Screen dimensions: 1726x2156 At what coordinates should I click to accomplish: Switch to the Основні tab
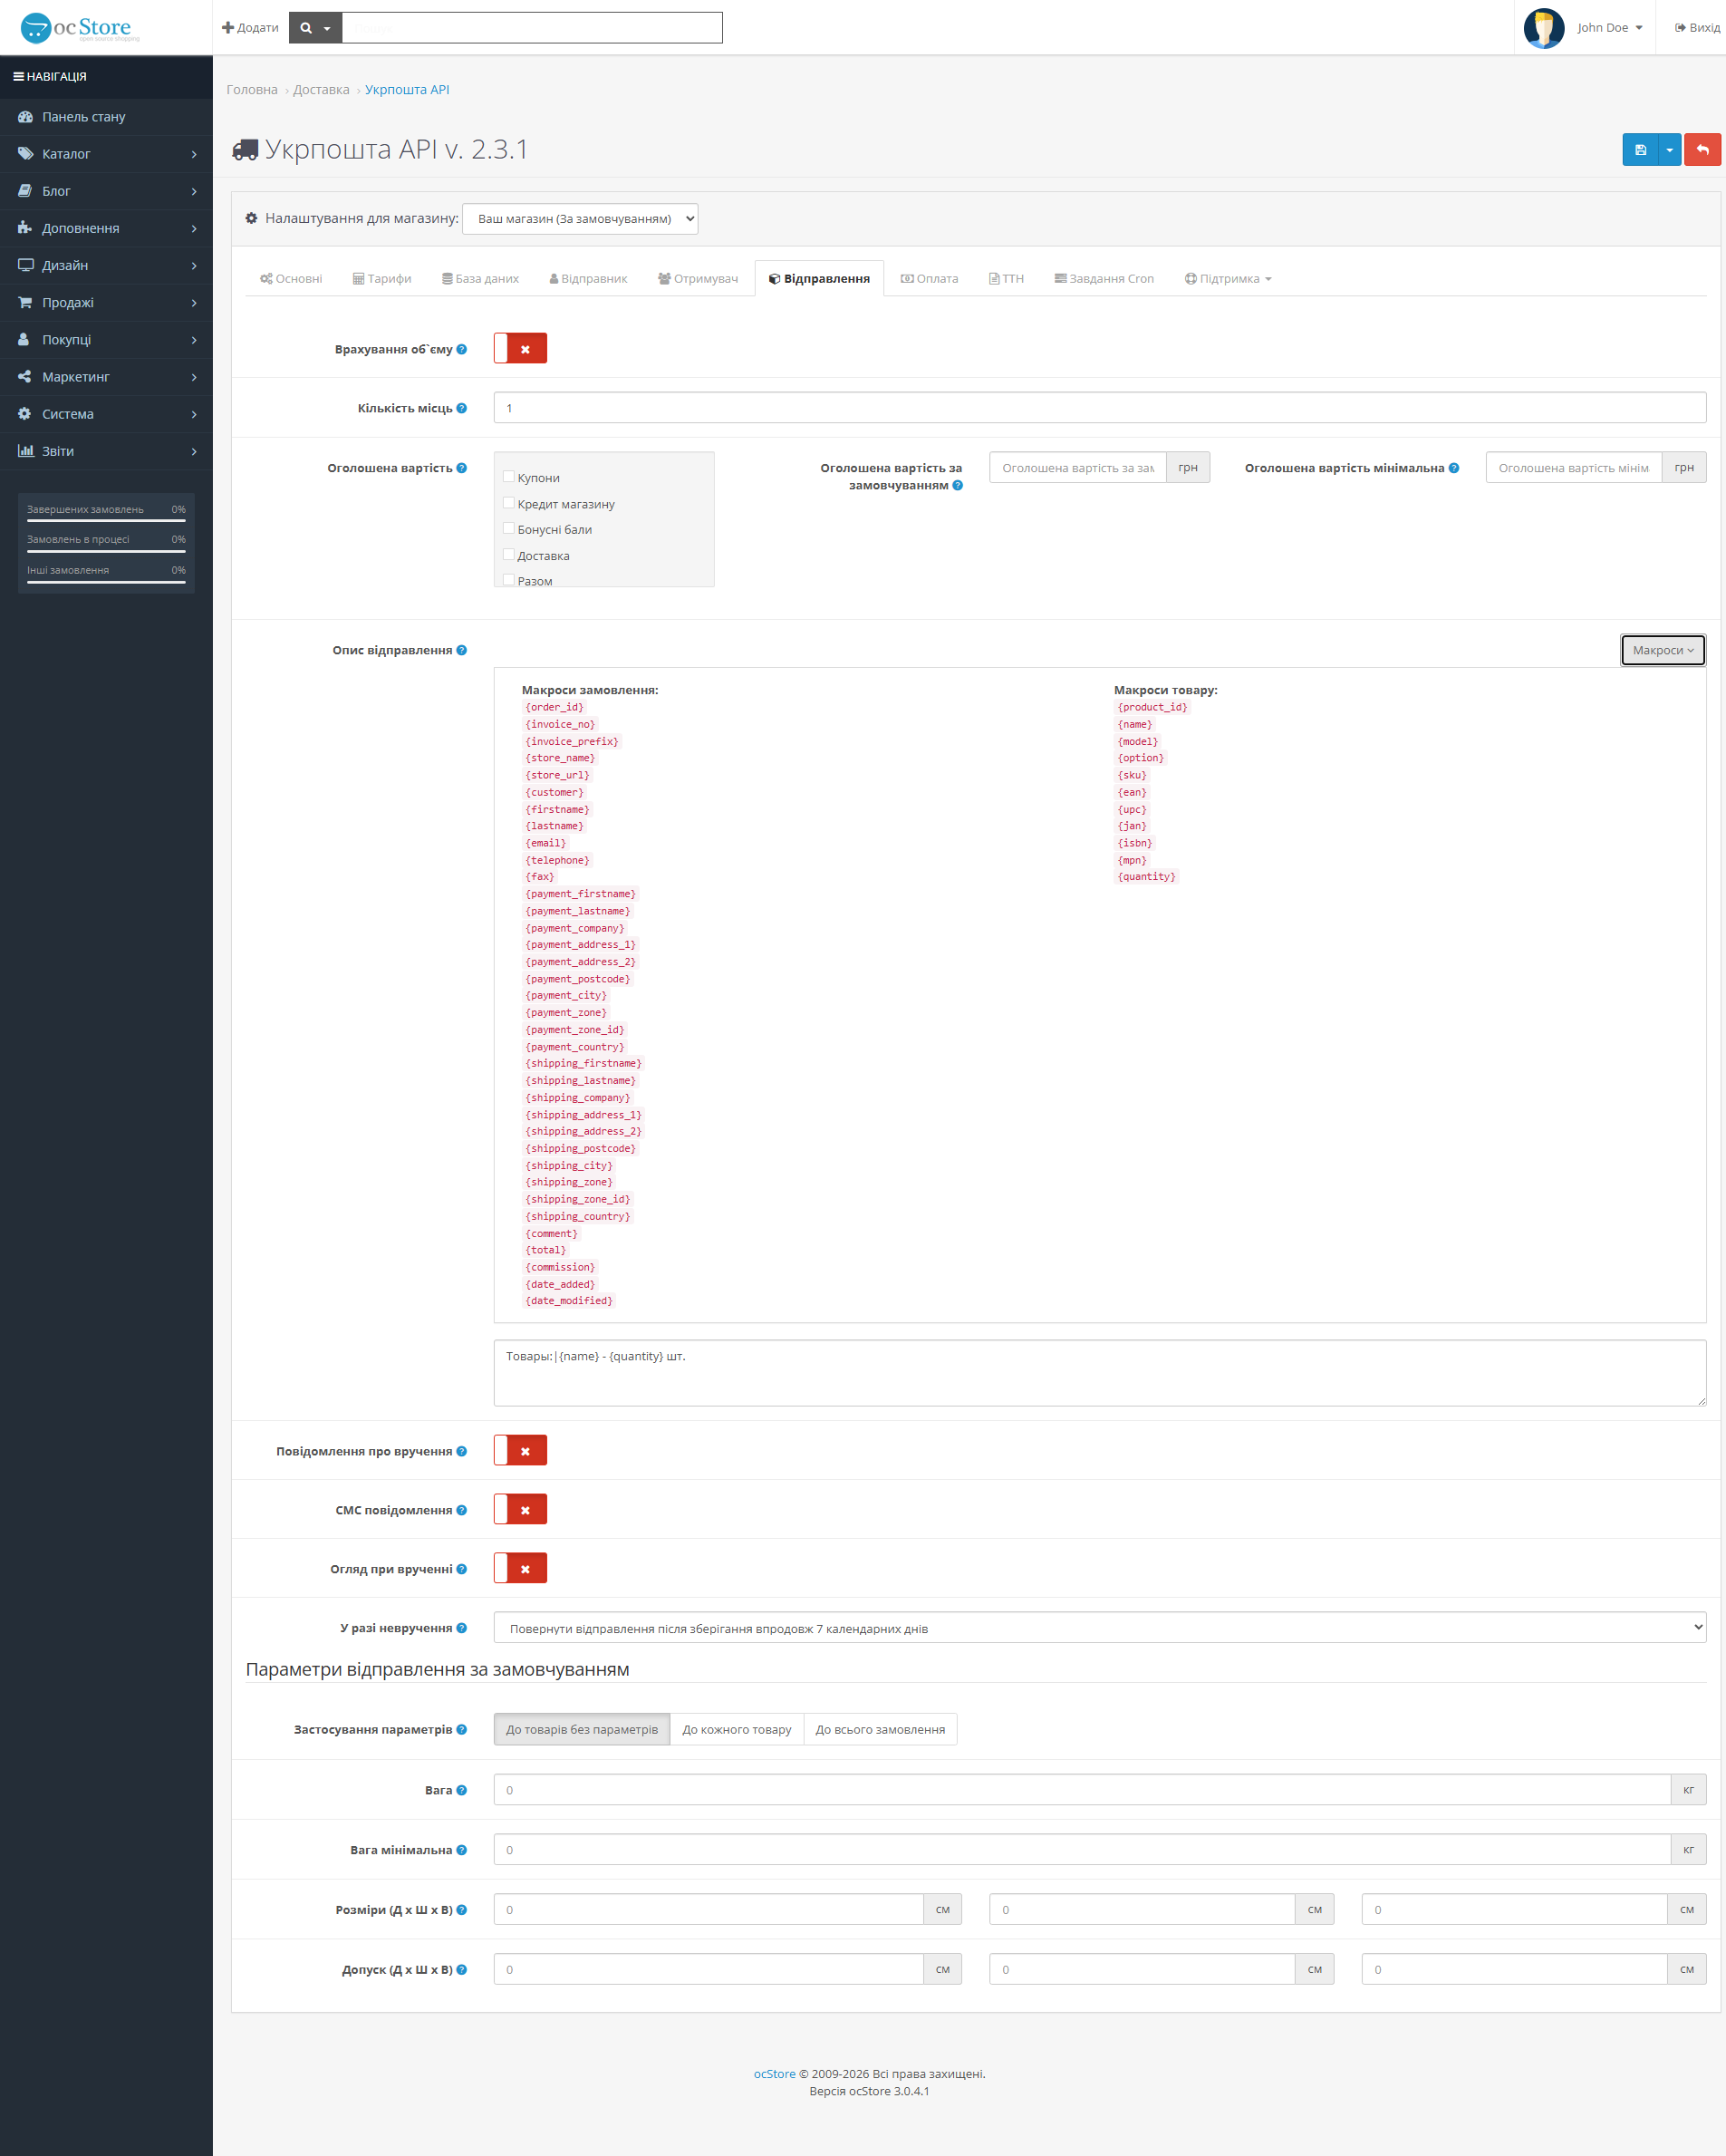(x=291, y=279)
